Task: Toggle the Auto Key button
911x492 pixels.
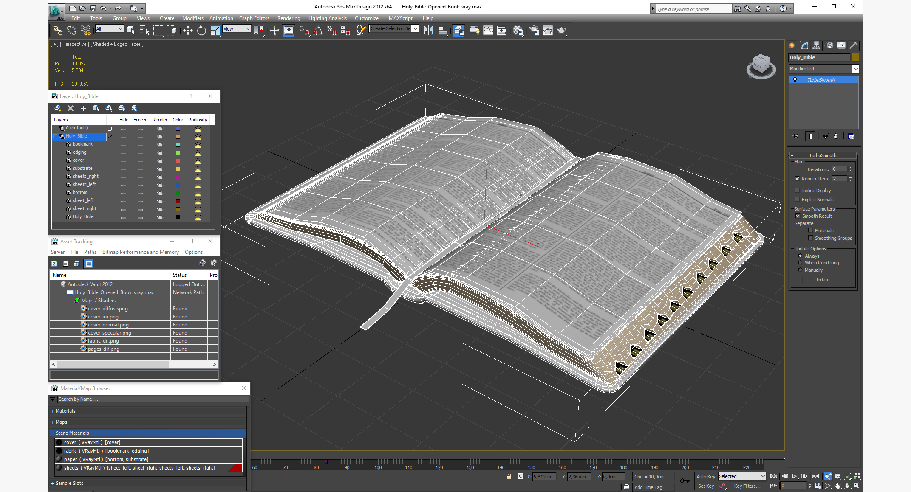Action: [x=705, y=477]
